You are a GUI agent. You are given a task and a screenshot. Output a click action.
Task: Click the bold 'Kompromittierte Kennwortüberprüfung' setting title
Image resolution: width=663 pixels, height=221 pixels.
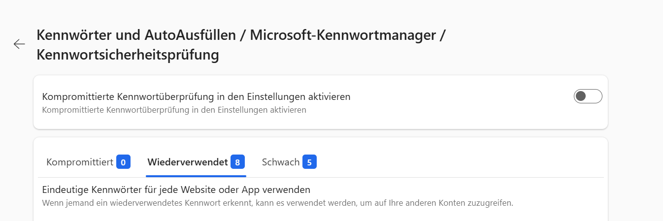tap(196, 96)
